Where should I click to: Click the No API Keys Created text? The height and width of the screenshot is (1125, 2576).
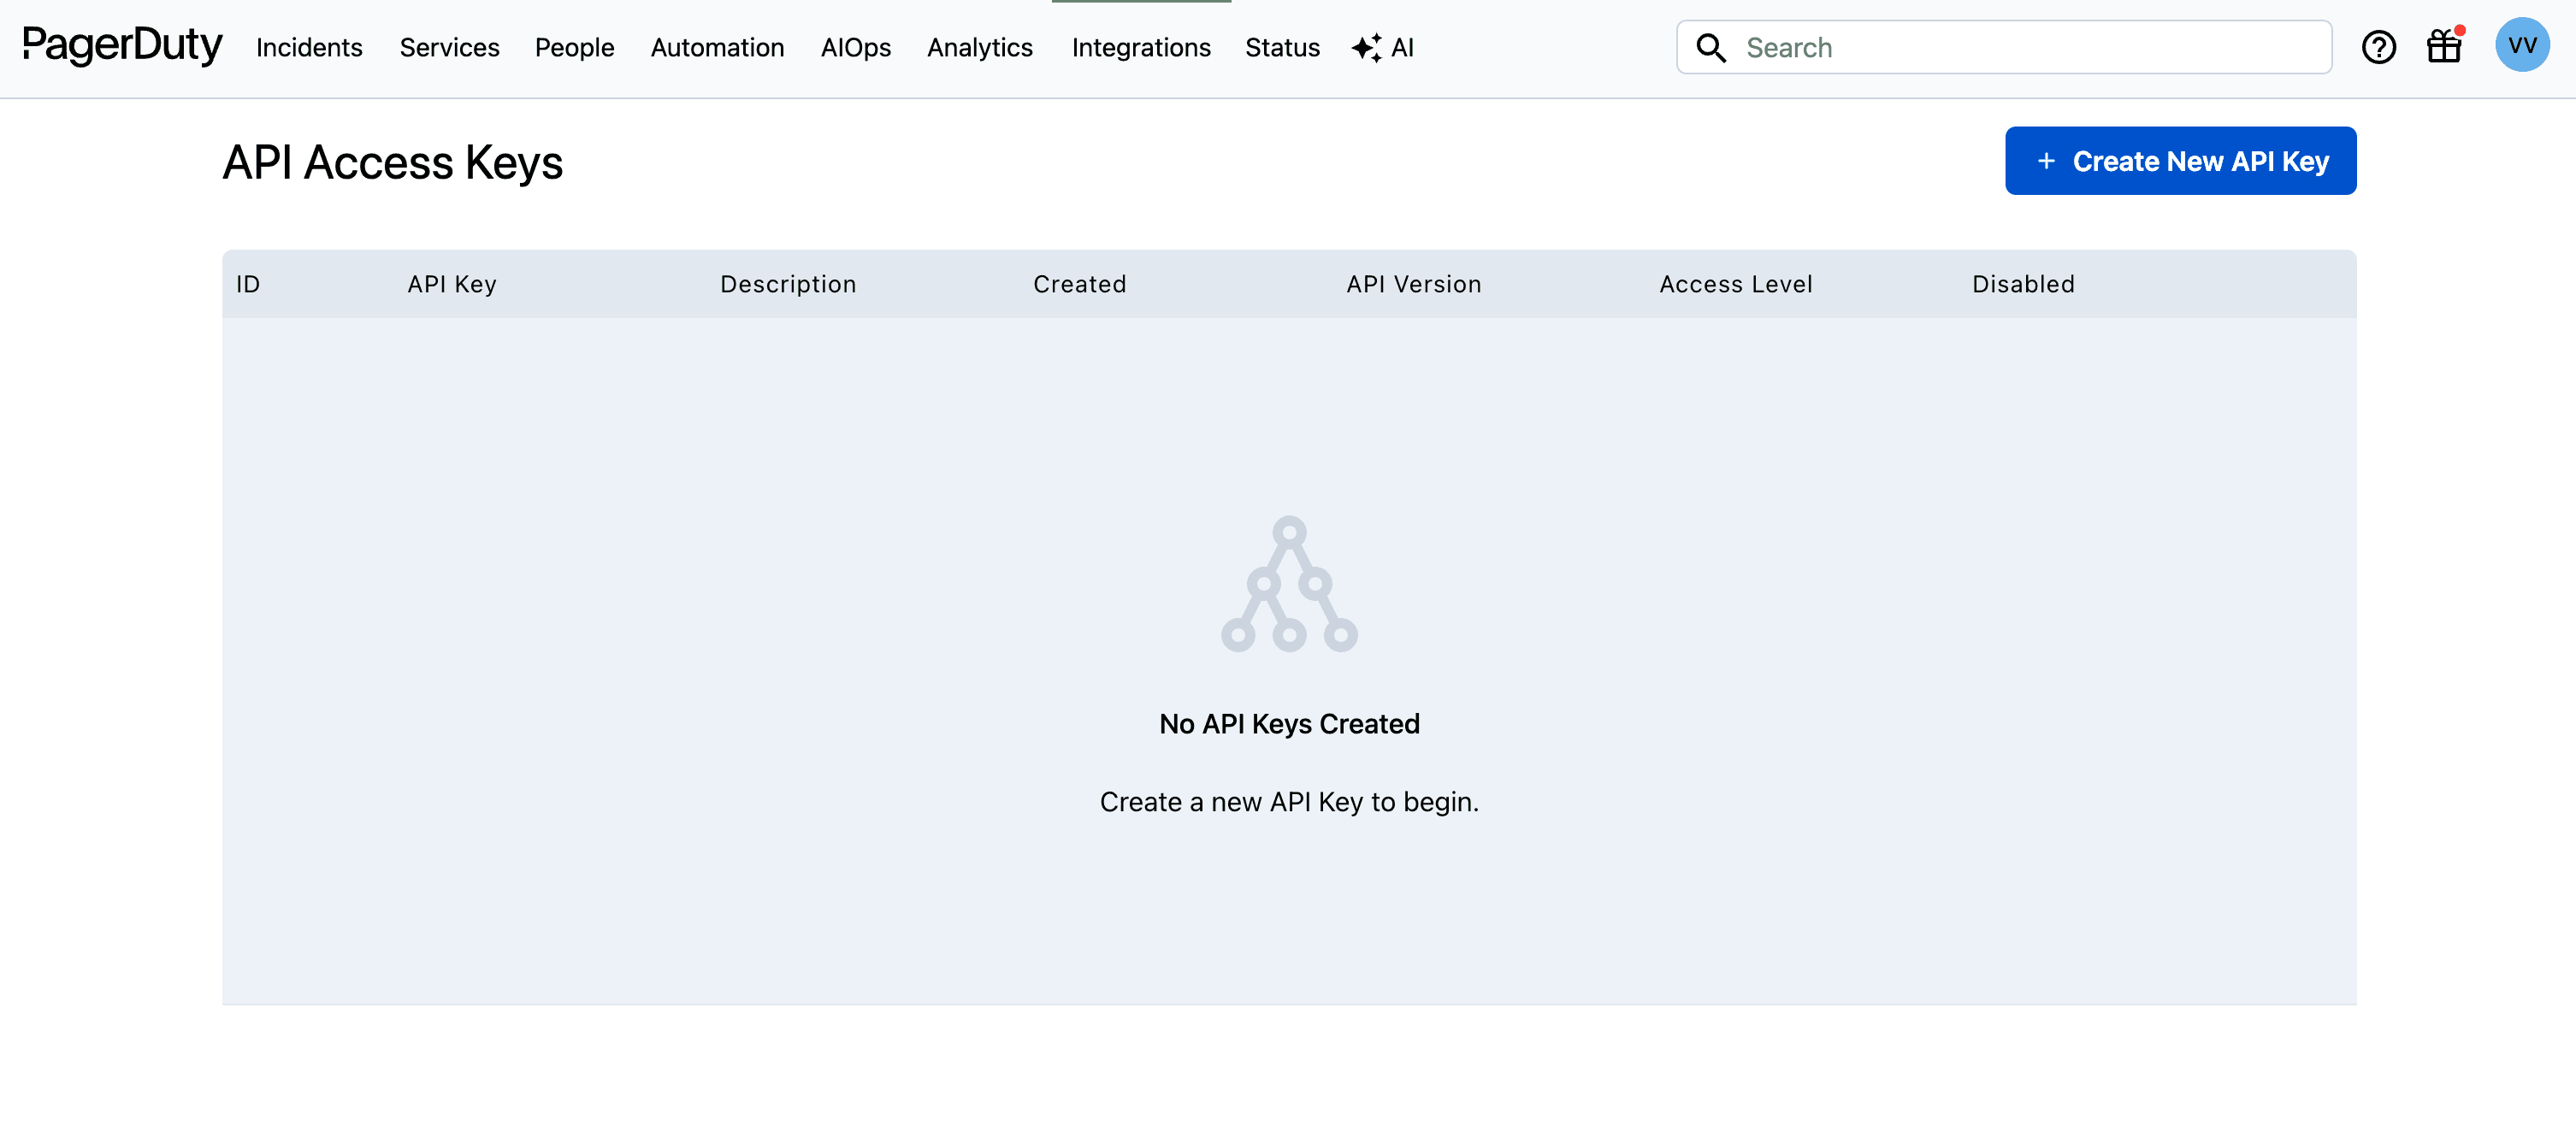click(1289, 723)
